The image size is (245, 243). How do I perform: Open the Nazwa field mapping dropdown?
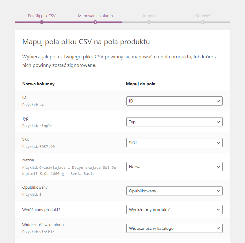(x=174, y=167)
